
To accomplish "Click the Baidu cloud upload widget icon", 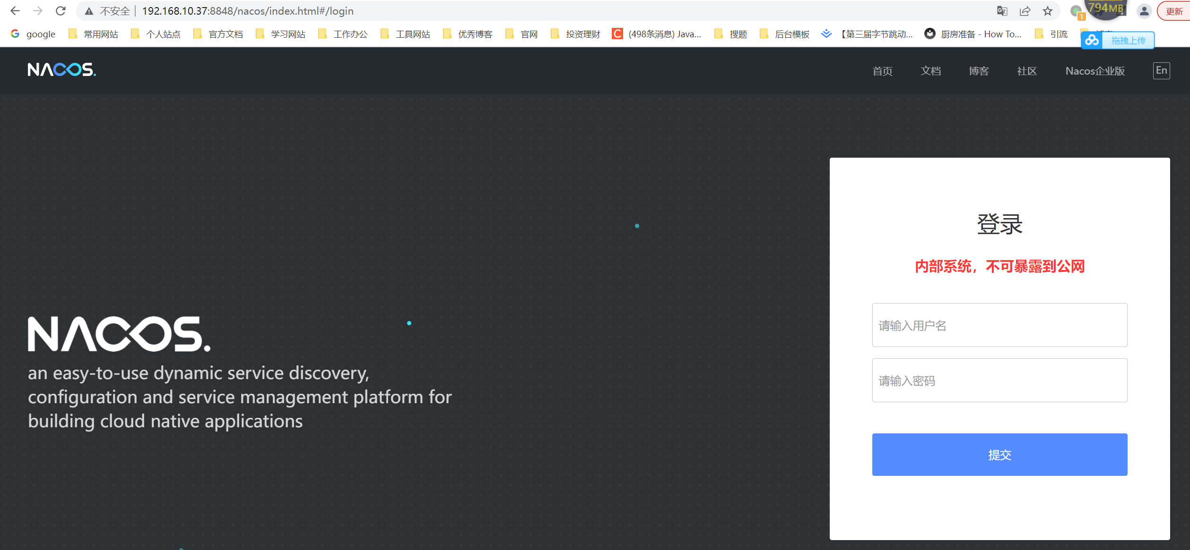I will [1092, 40].
